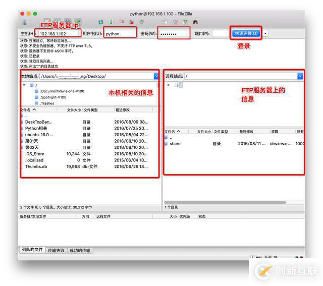Click folder icon beside .Spotlight-V100

tap(37, 97)
